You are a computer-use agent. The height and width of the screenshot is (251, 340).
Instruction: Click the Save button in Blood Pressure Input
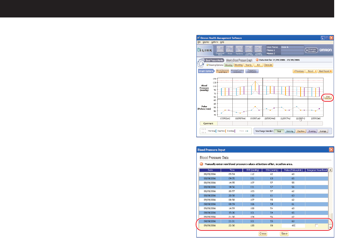tap(284, 234)
